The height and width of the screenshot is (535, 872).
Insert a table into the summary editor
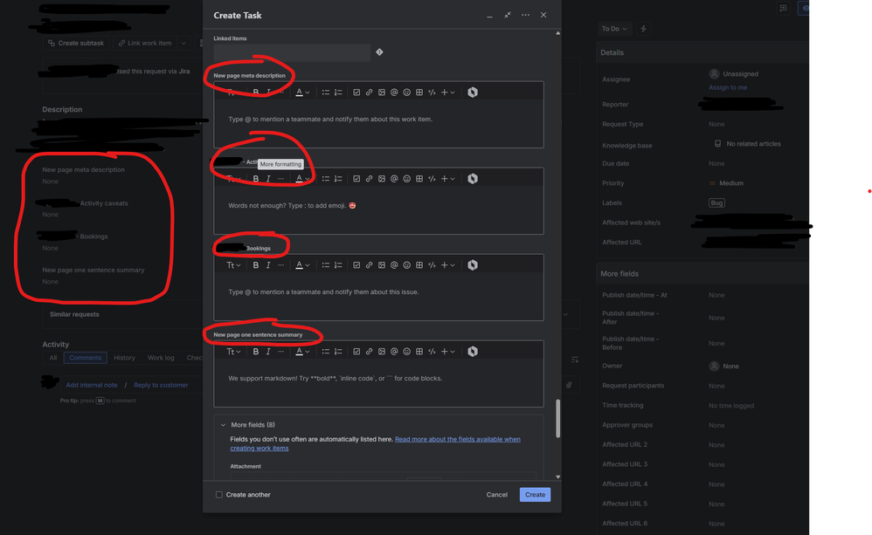(x=419, y=351)
